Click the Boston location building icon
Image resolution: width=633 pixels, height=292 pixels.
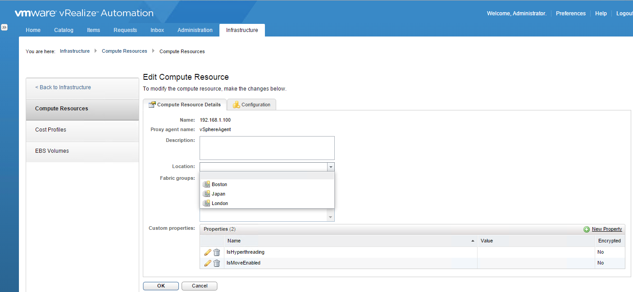click(x=206, y=184)
